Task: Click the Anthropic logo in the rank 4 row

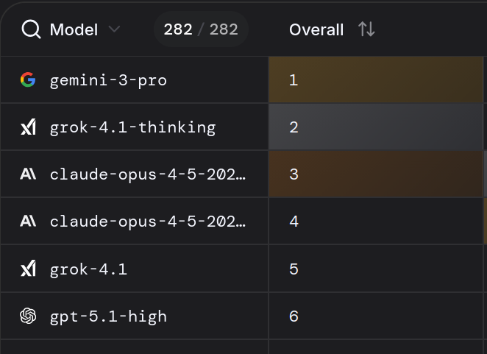Action: (x=28, y=222)
